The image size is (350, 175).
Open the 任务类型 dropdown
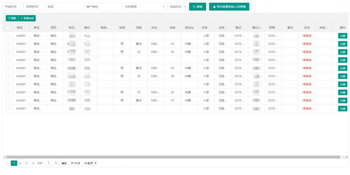tap(144, 7)
